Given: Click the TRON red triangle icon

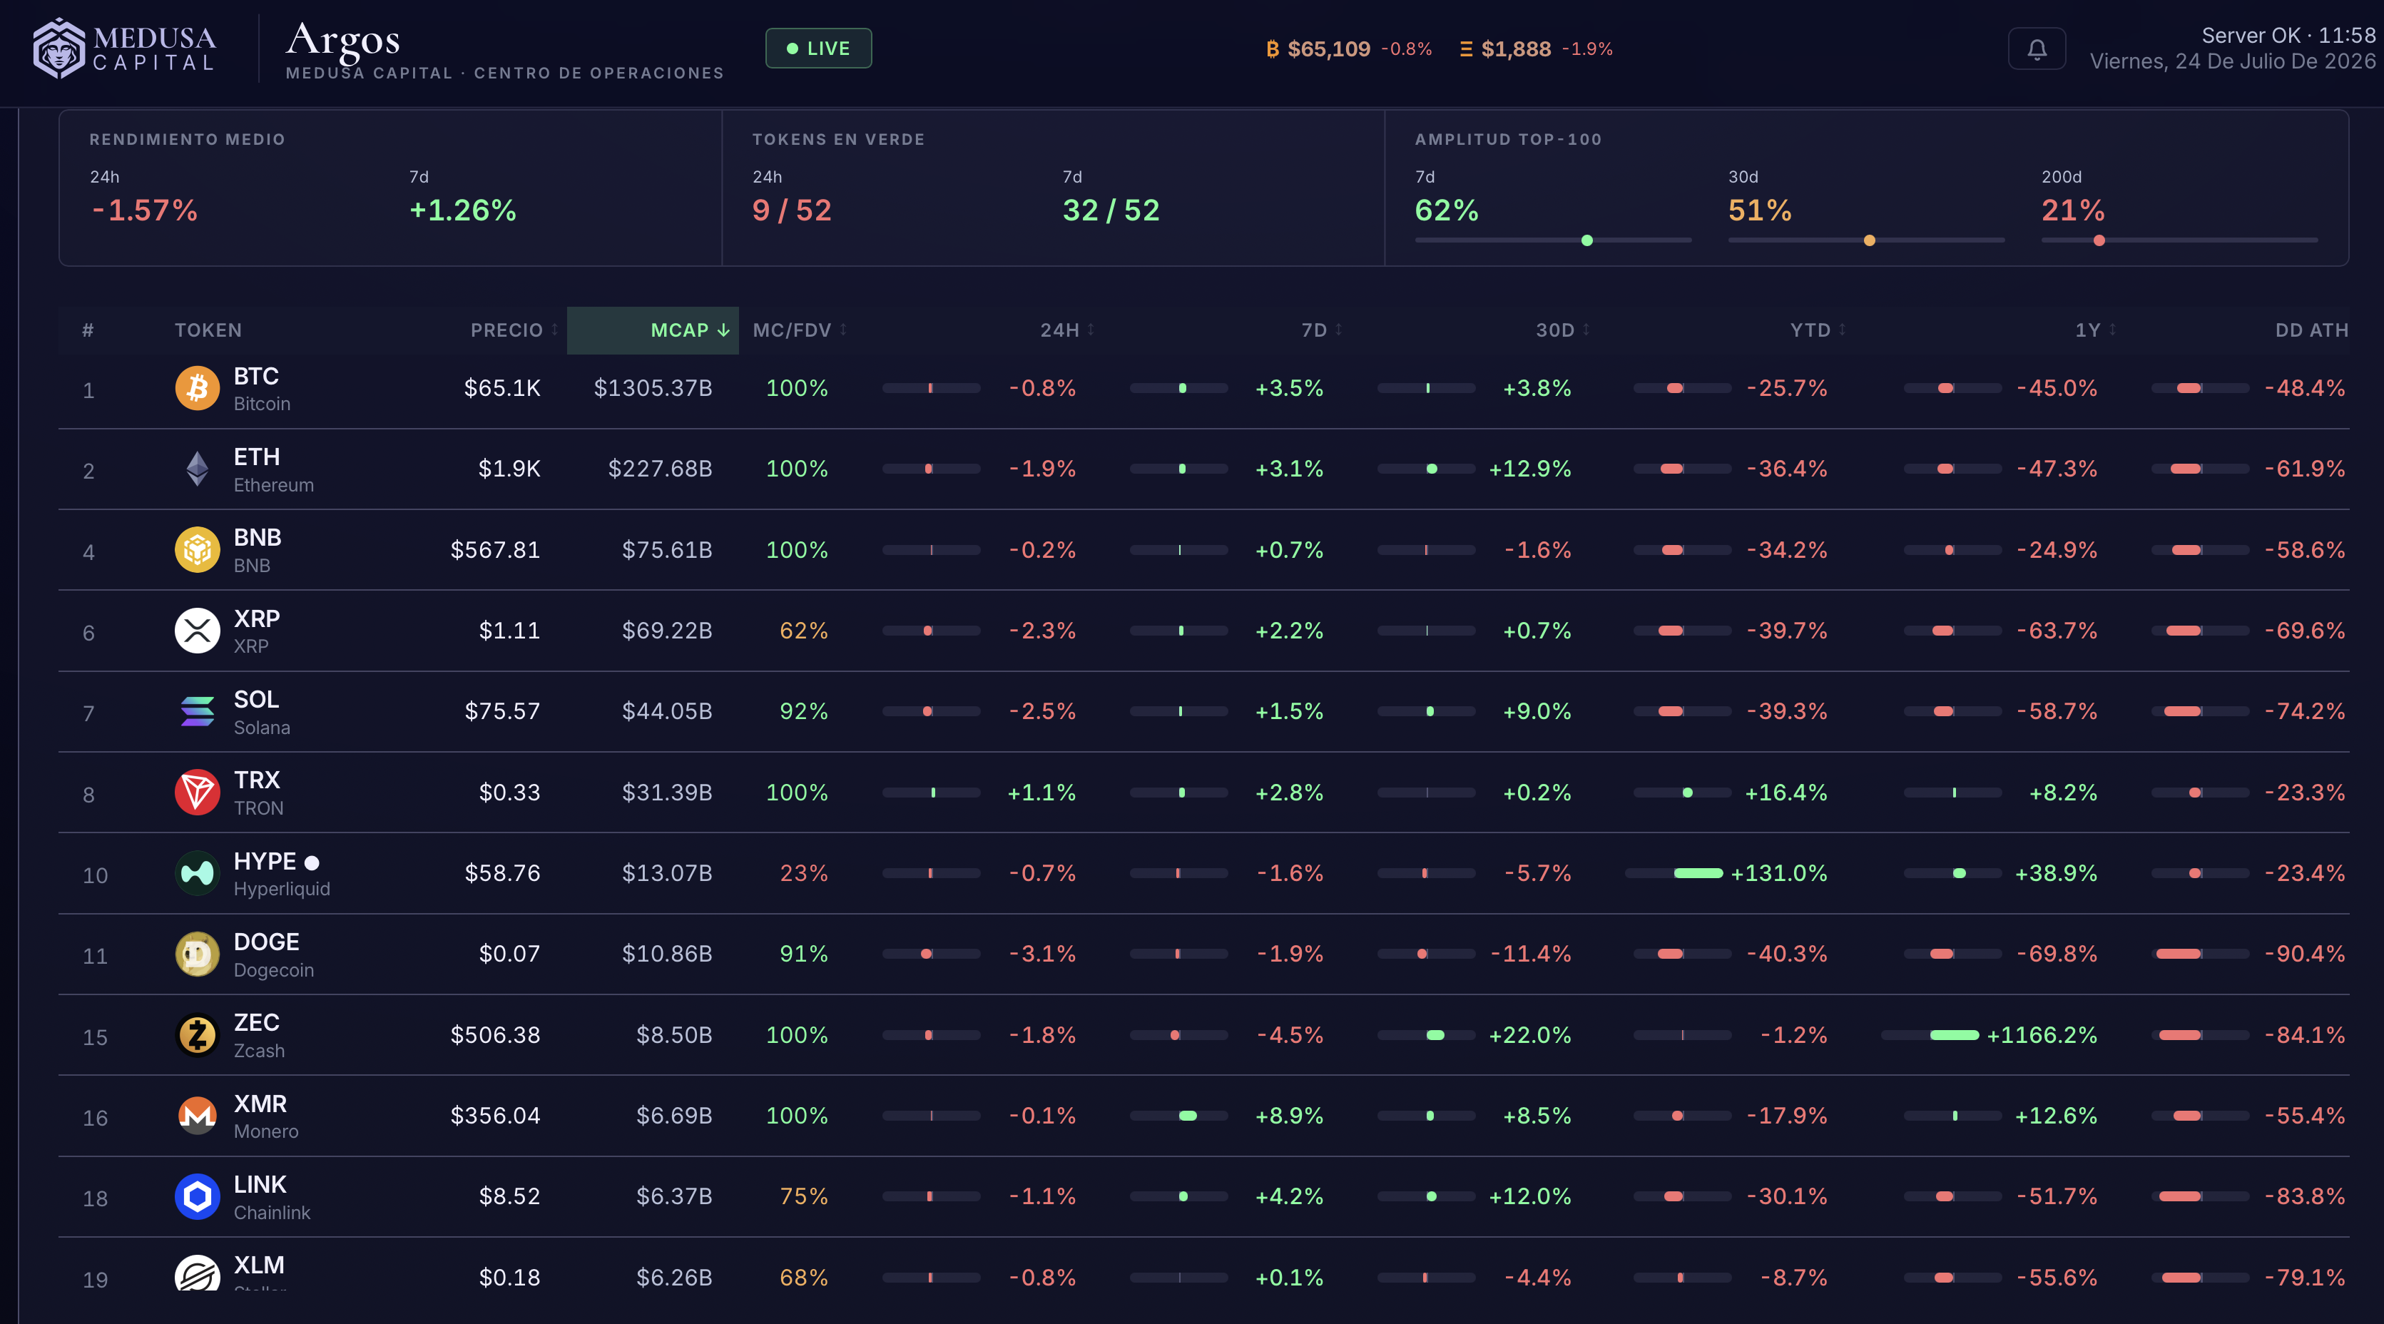Looking at the screenshot, I should point(197,793).
